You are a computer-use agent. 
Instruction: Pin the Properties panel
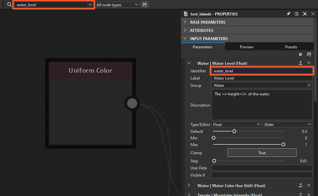click(288, 14)
